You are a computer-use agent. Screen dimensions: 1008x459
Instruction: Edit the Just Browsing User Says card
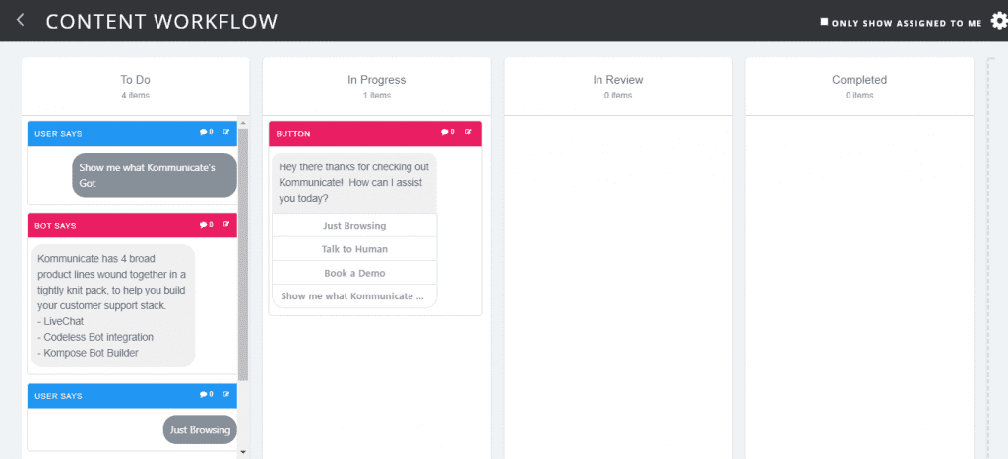coord(226,395)
